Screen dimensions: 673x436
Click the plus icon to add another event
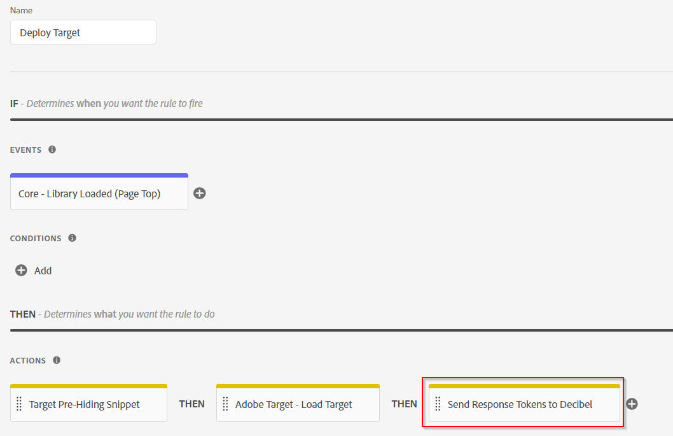200,193
